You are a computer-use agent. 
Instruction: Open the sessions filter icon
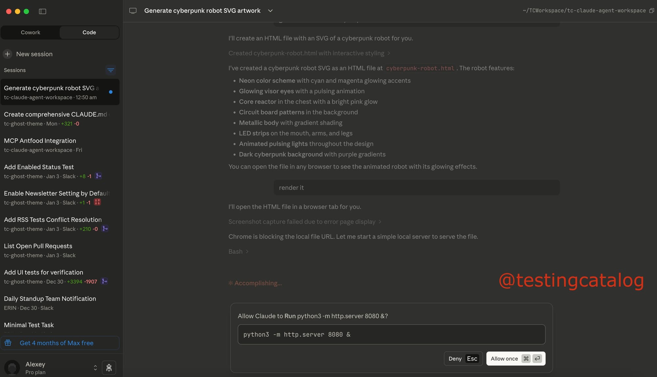[x=111, y=70]
